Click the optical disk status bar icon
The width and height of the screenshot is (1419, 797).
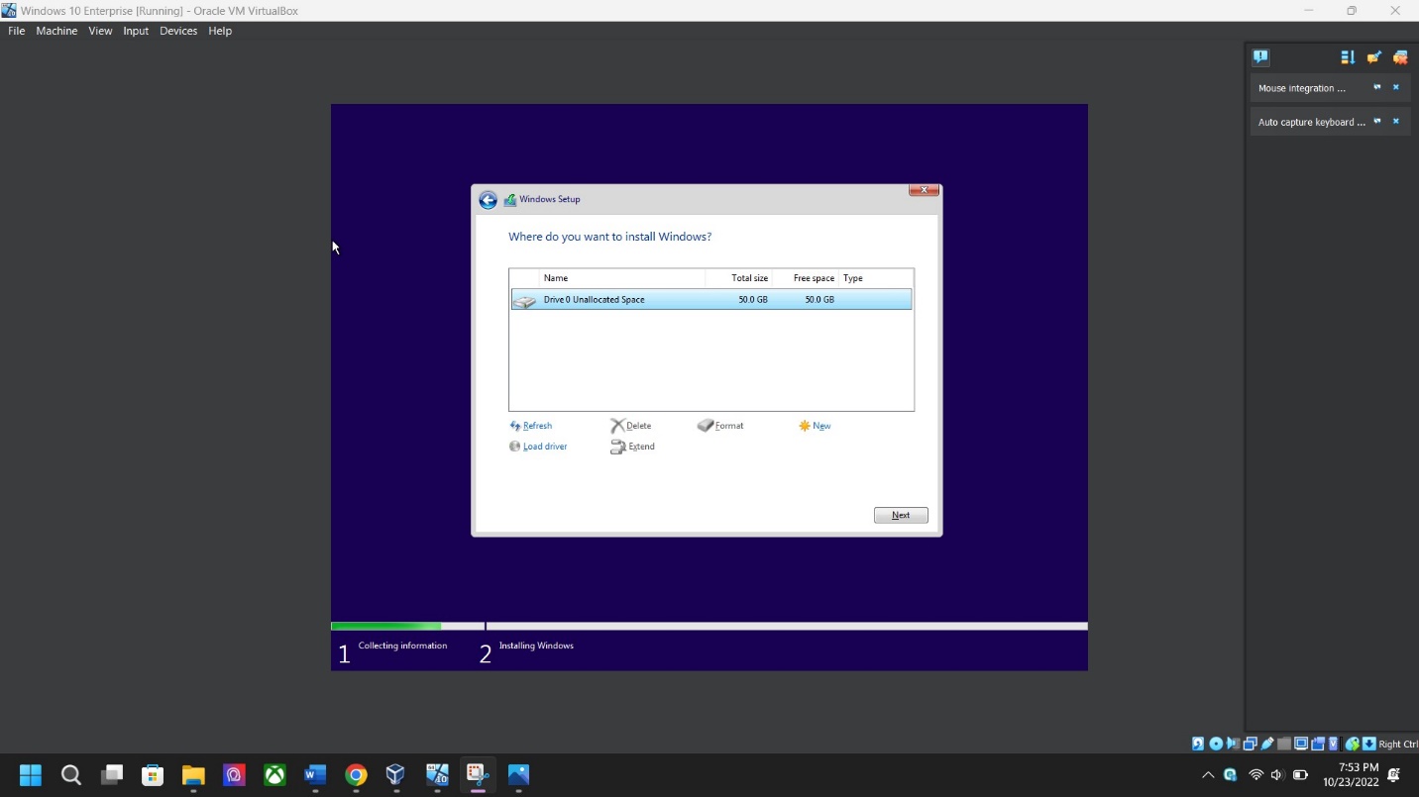[x=1216, y=744]
